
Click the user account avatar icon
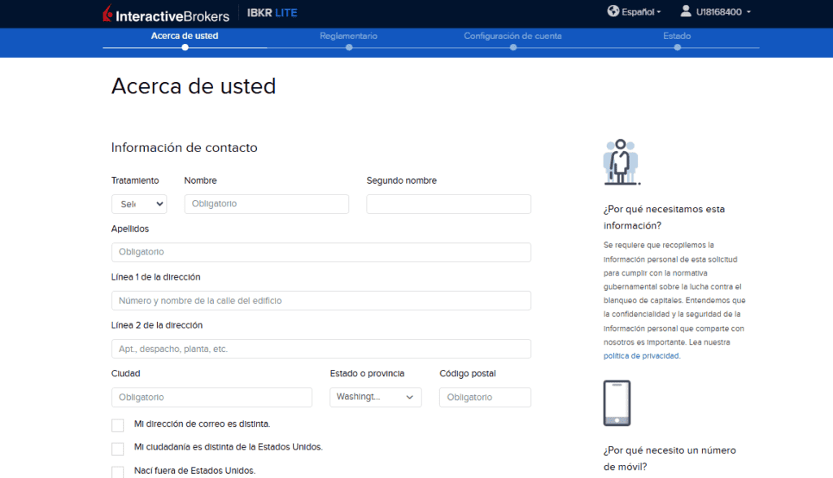click(x=685, y=11)
